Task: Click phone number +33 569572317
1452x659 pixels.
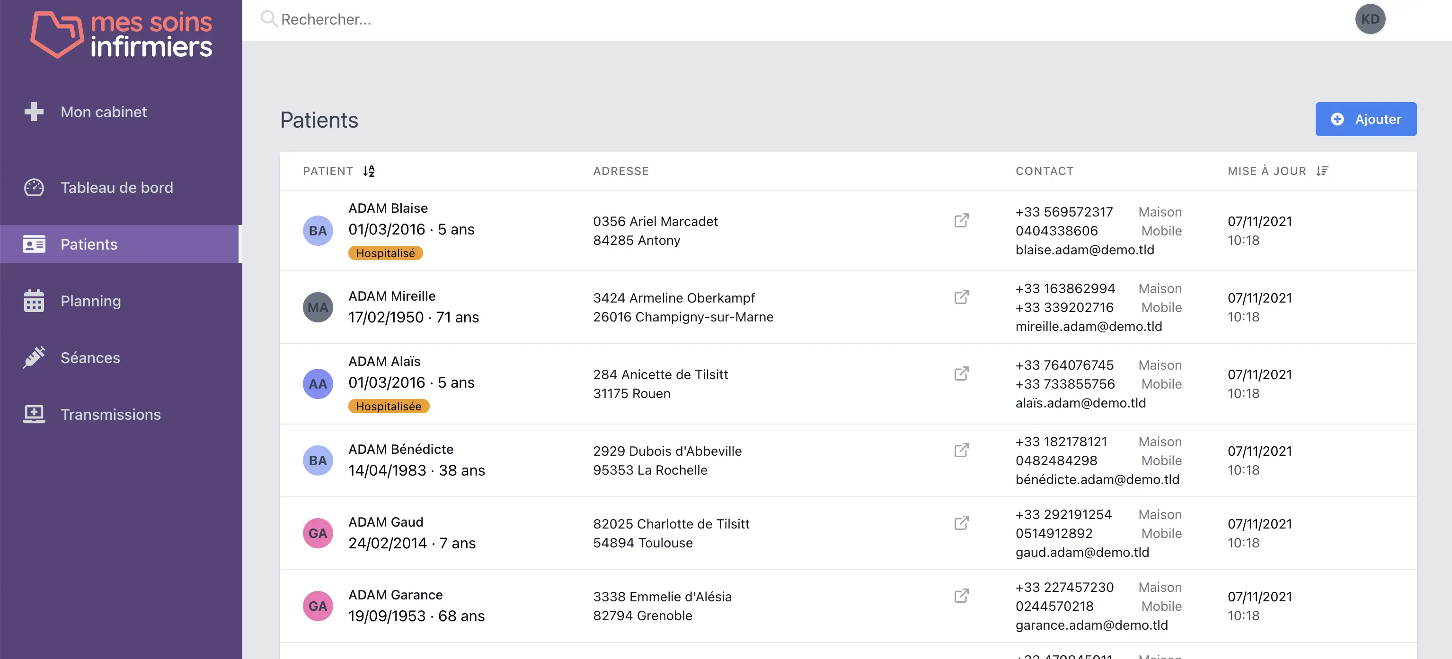Action: 1063,212
